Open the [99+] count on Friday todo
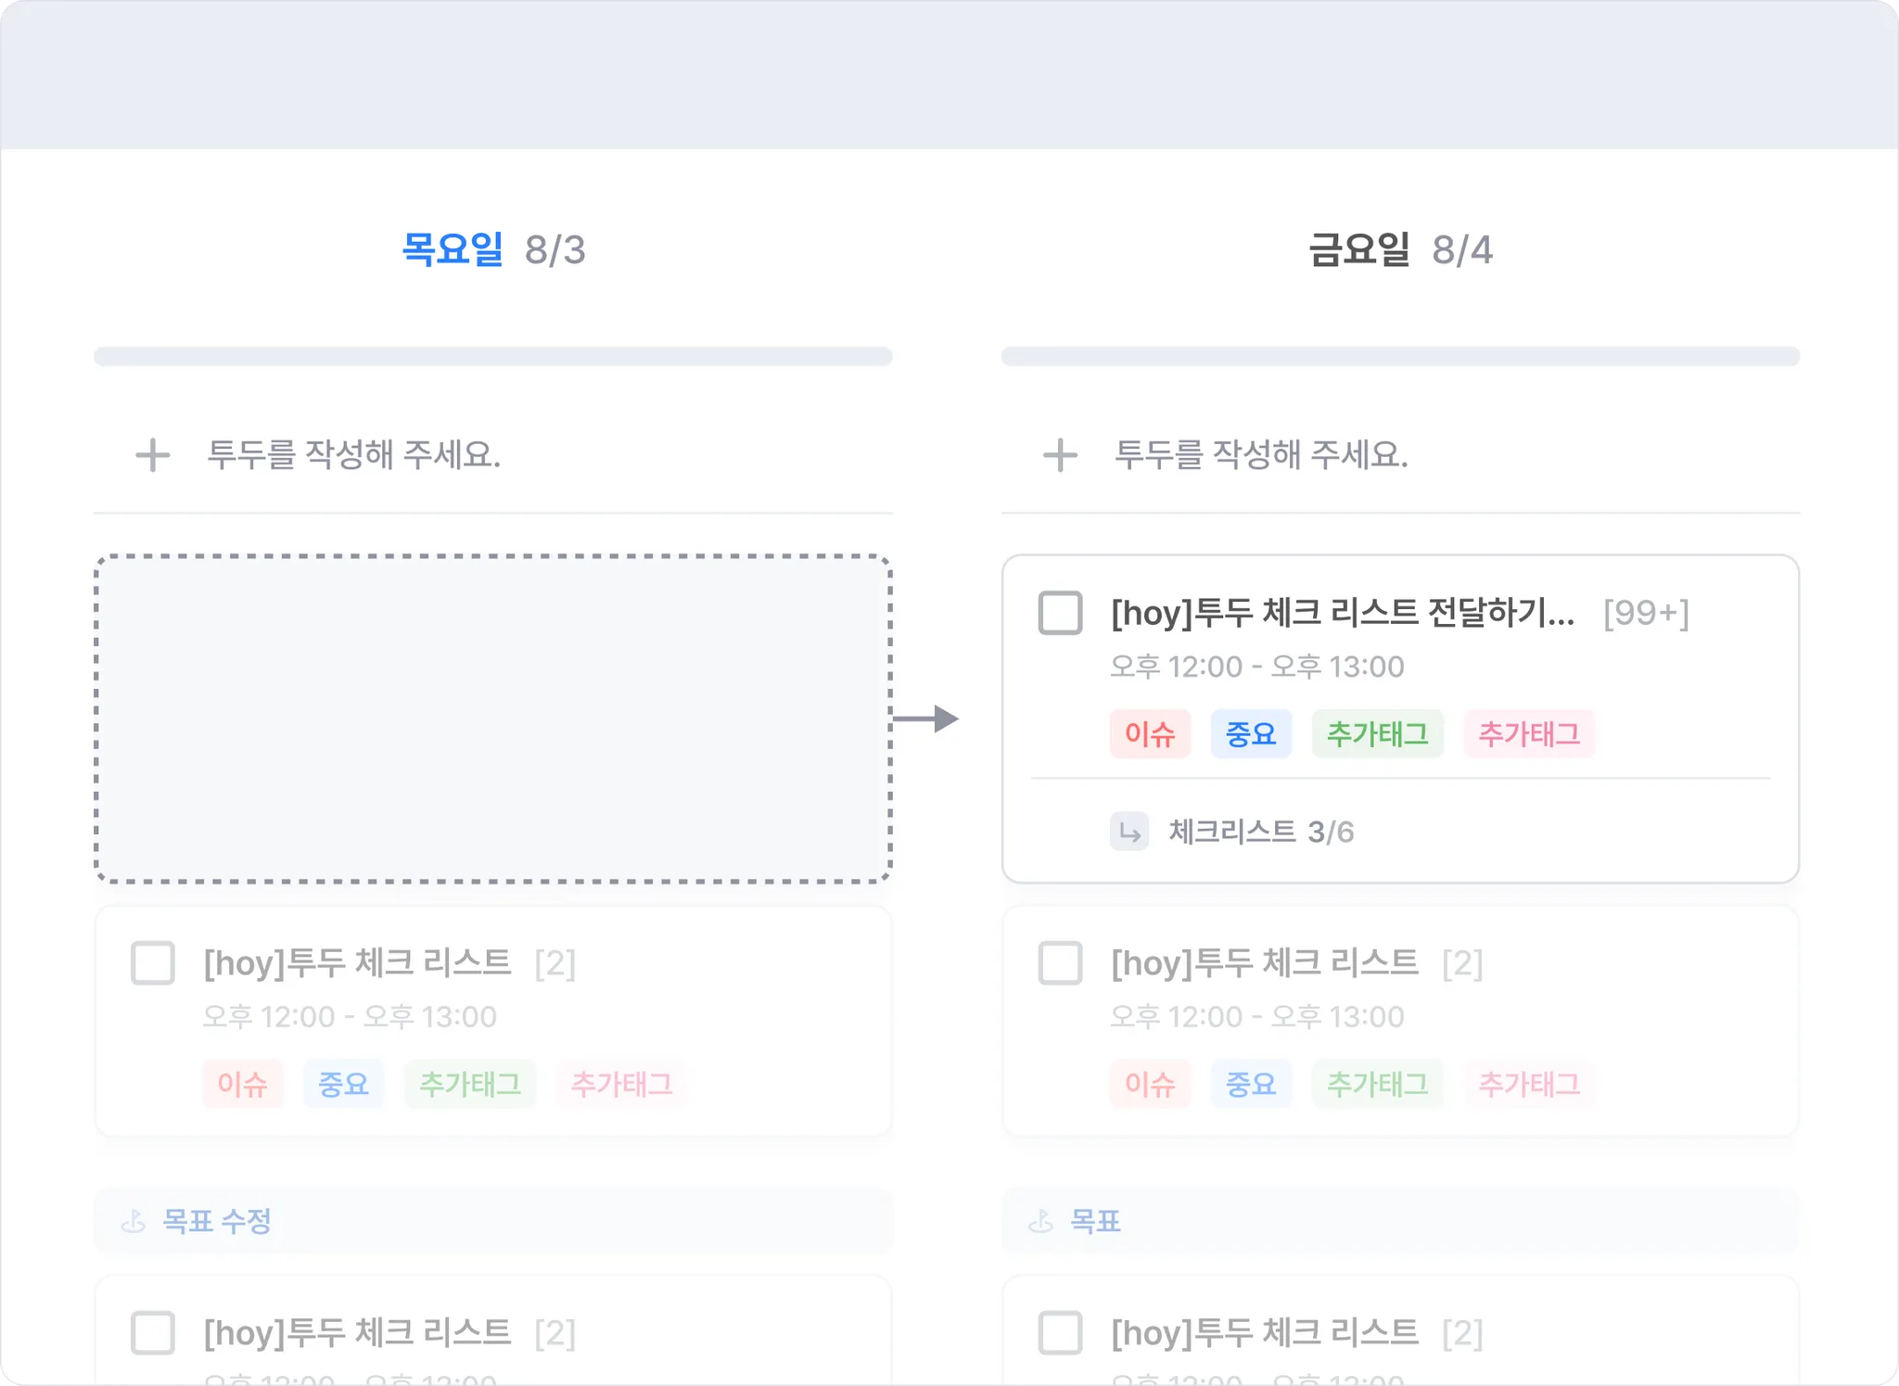 tap(1646, 613)
